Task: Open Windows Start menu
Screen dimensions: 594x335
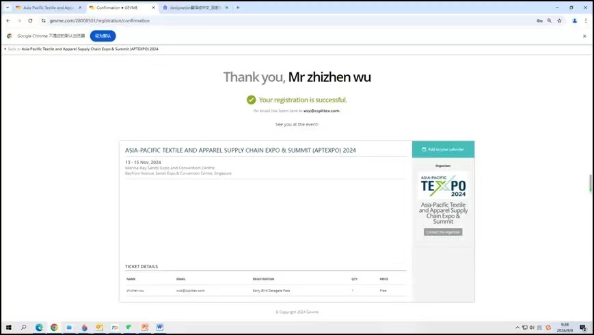Action: pyautogui.click(x=8, y=327)
